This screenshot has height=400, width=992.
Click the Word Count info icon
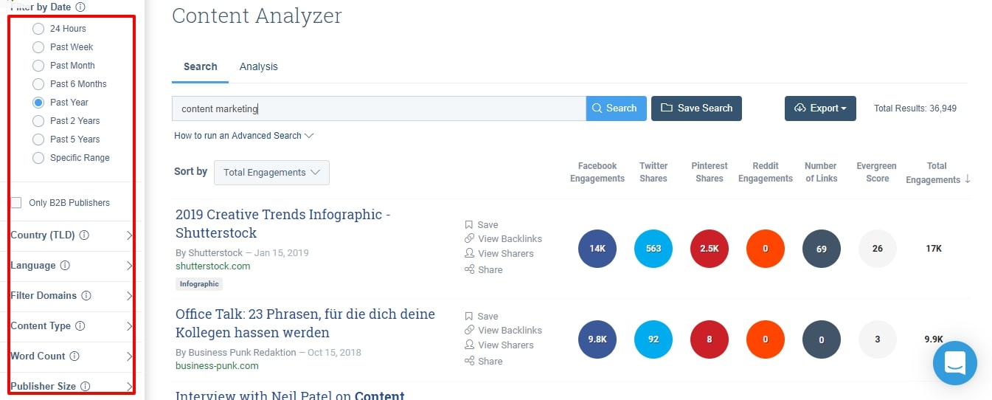pos(74,356)
